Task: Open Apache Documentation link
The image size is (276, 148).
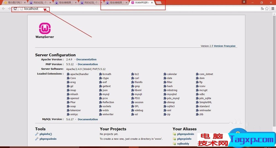Action: point(86,59)
